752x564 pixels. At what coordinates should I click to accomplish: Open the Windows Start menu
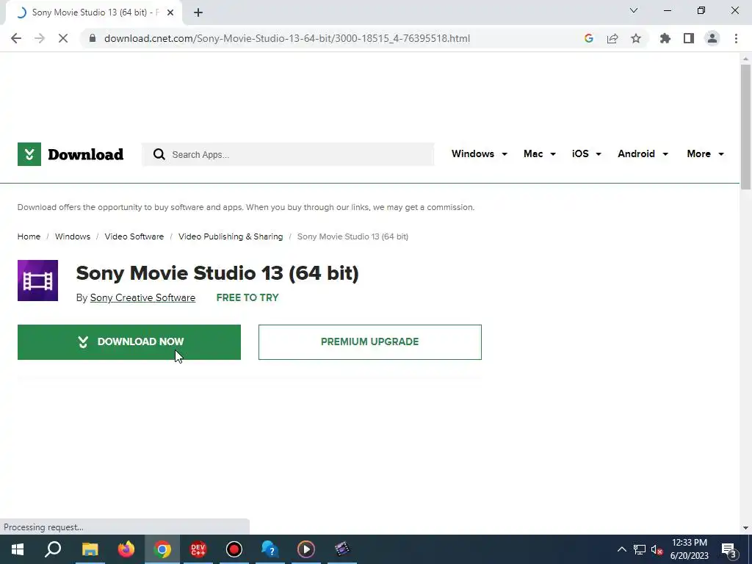tap(18, 549)
